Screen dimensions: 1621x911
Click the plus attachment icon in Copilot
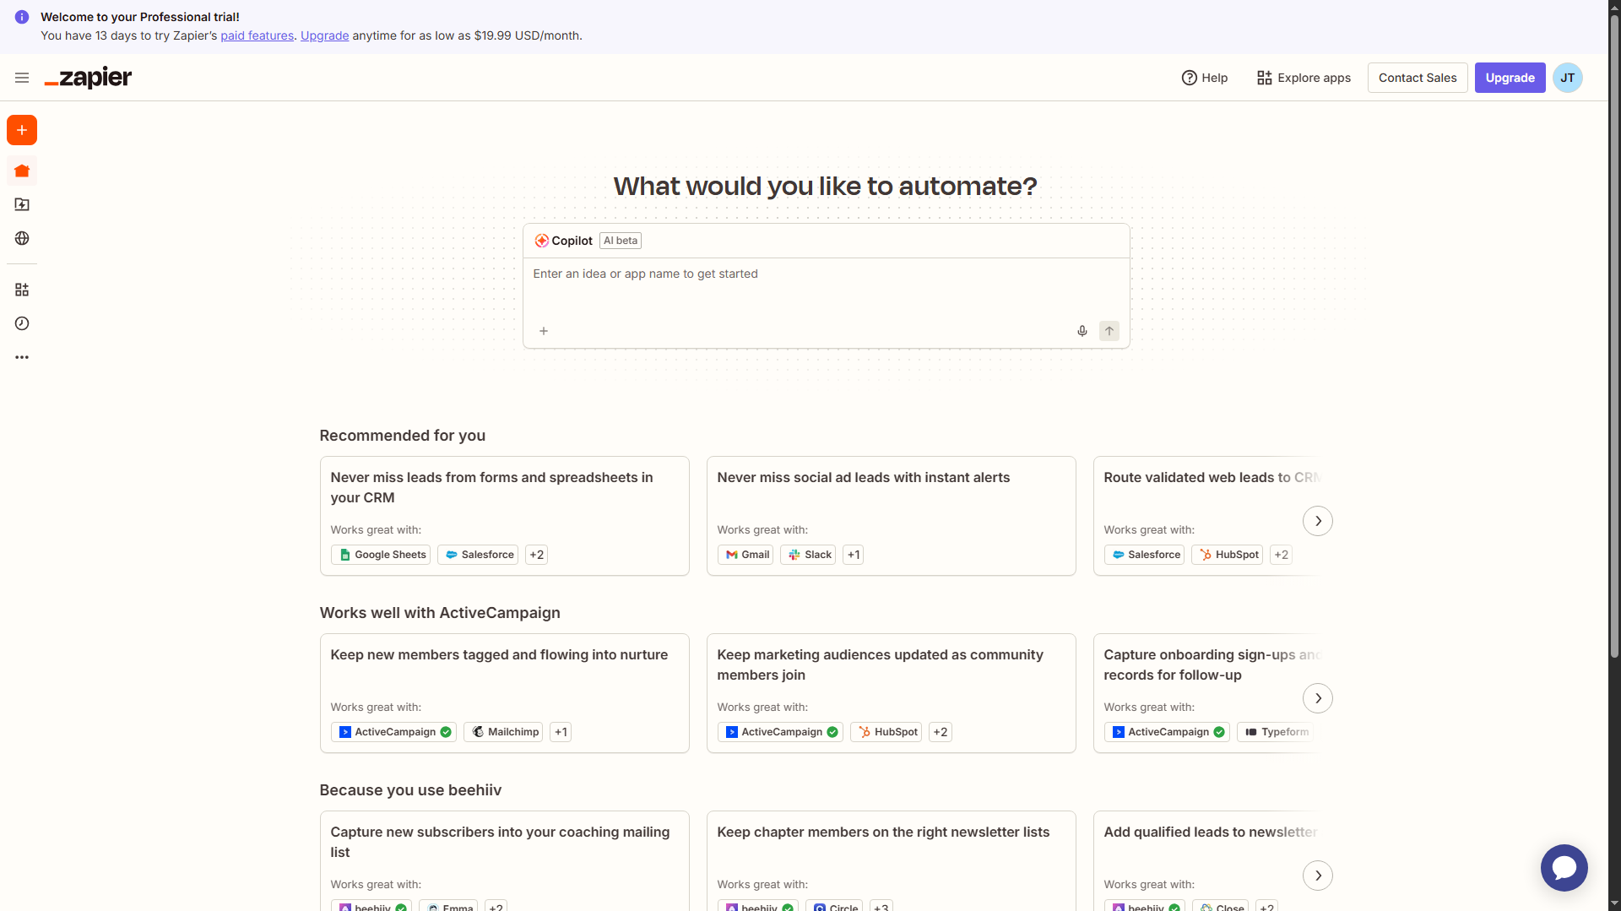click(x=544, y=331)
